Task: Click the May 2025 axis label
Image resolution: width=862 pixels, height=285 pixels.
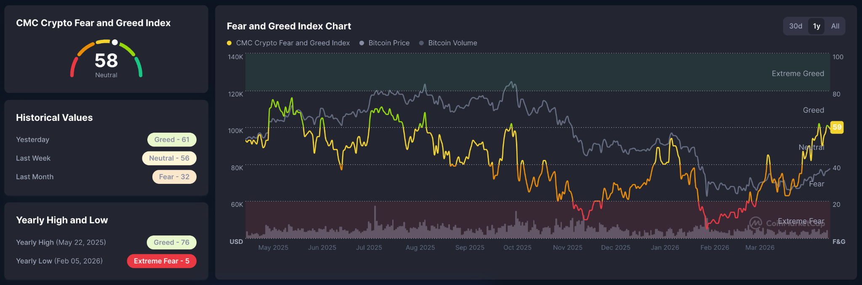Action: [273, 248]
